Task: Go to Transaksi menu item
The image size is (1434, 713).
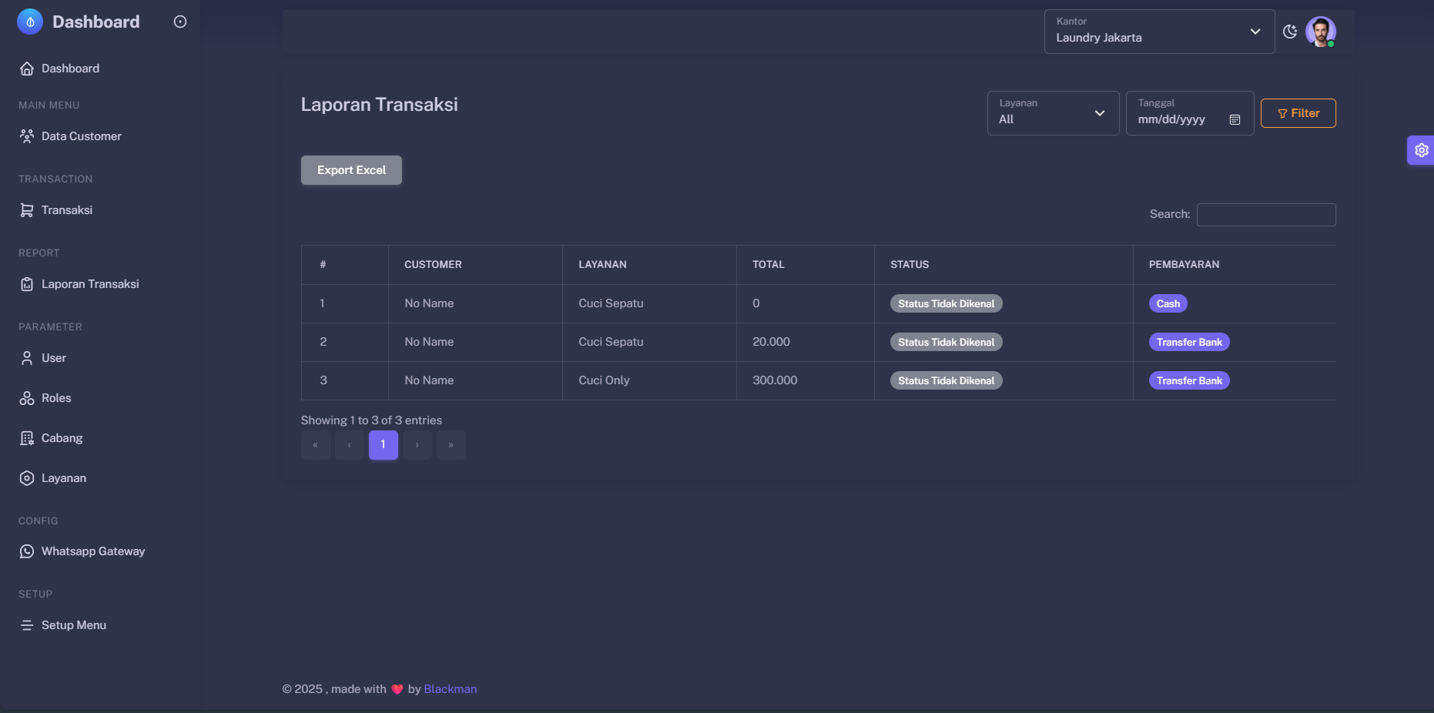Action: [66, 210]
